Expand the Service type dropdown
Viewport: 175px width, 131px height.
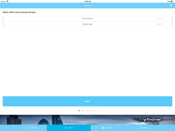87,24
